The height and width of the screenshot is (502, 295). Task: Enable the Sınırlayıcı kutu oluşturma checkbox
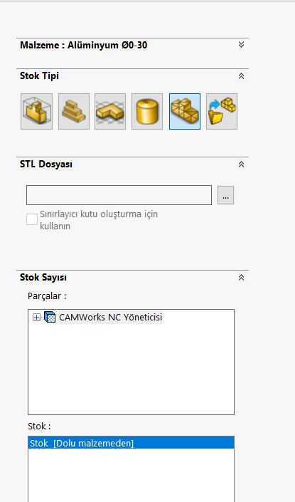tap(32, 219)
